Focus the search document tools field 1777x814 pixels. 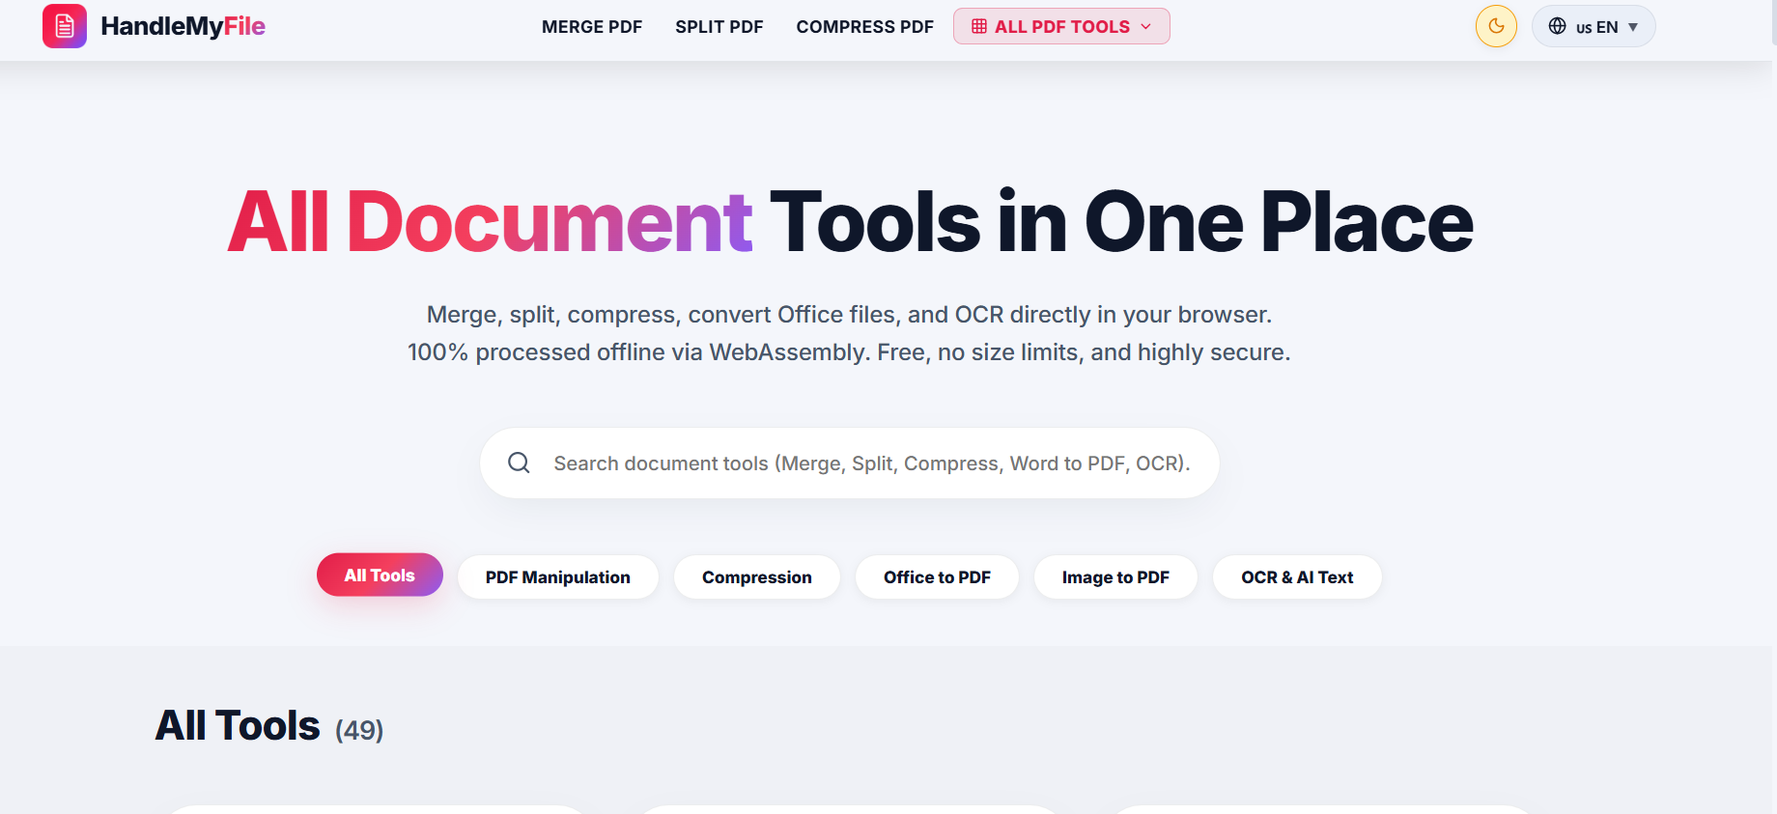pos(850,463)
